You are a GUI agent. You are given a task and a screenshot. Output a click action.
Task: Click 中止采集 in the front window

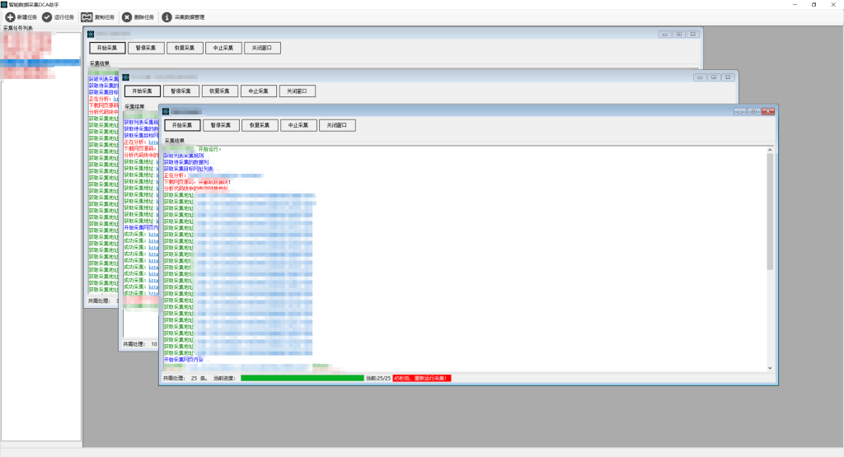pyautogui.click(x=298, y=125)
